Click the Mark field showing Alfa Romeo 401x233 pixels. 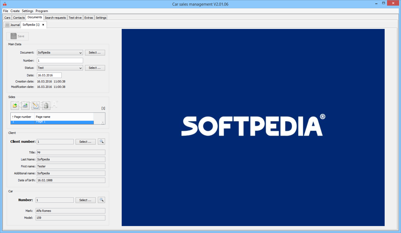pyautogui.click(x=70, y=211)
